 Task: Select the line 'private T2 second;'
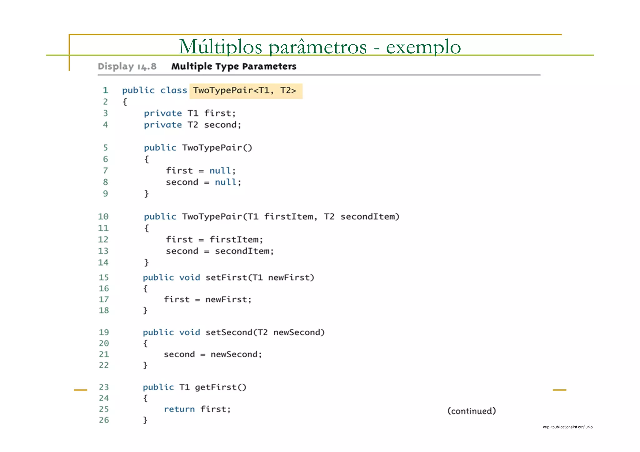click(x=192, y=125)
